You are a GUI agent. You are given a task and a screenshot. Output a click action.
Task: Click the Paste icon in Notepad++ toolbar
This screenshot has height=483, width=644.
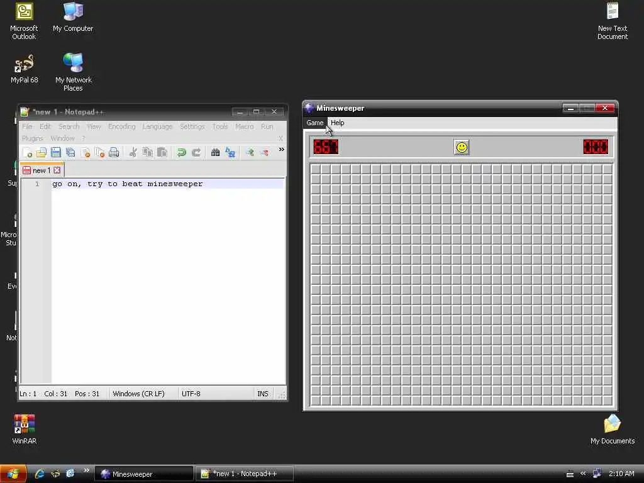pyautogui.click(x=162, y=153)
